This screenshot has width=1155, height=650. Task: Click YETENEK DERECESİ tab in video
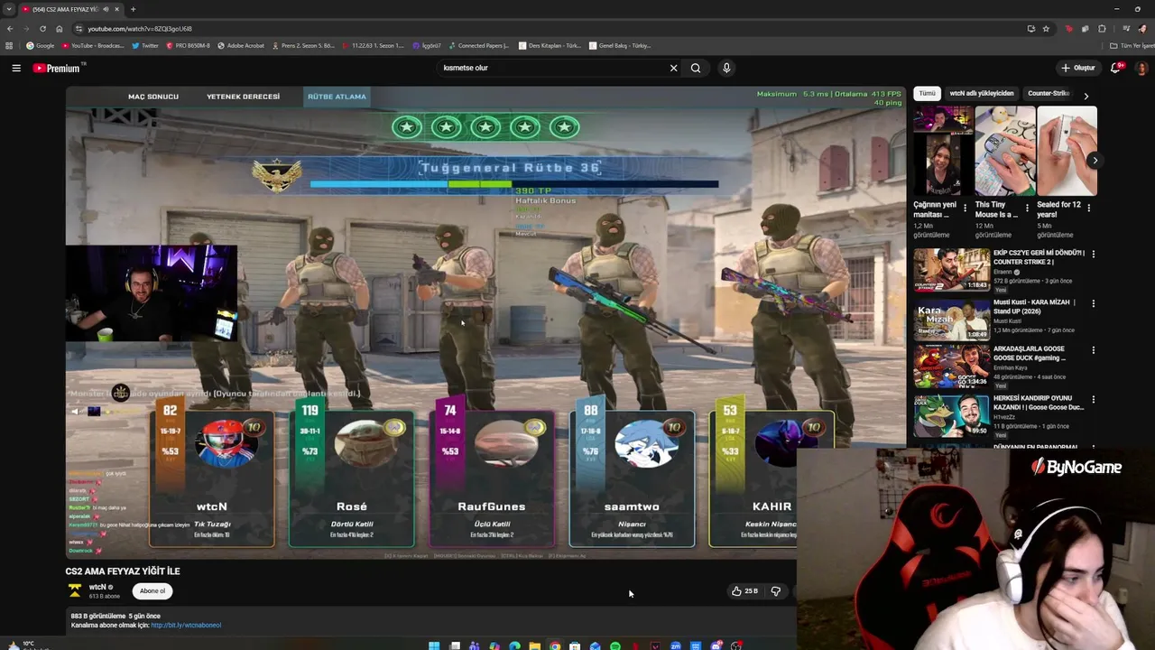243,97
